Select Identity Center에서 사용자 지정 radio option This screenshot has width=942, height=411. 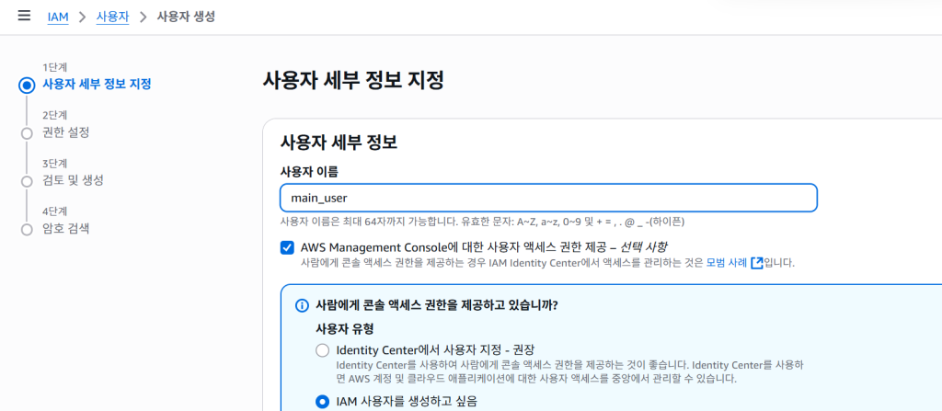pyautogui.click(x=323, y=350)
